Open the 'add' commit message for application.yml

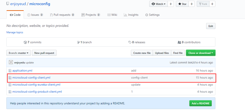(134, 71)
